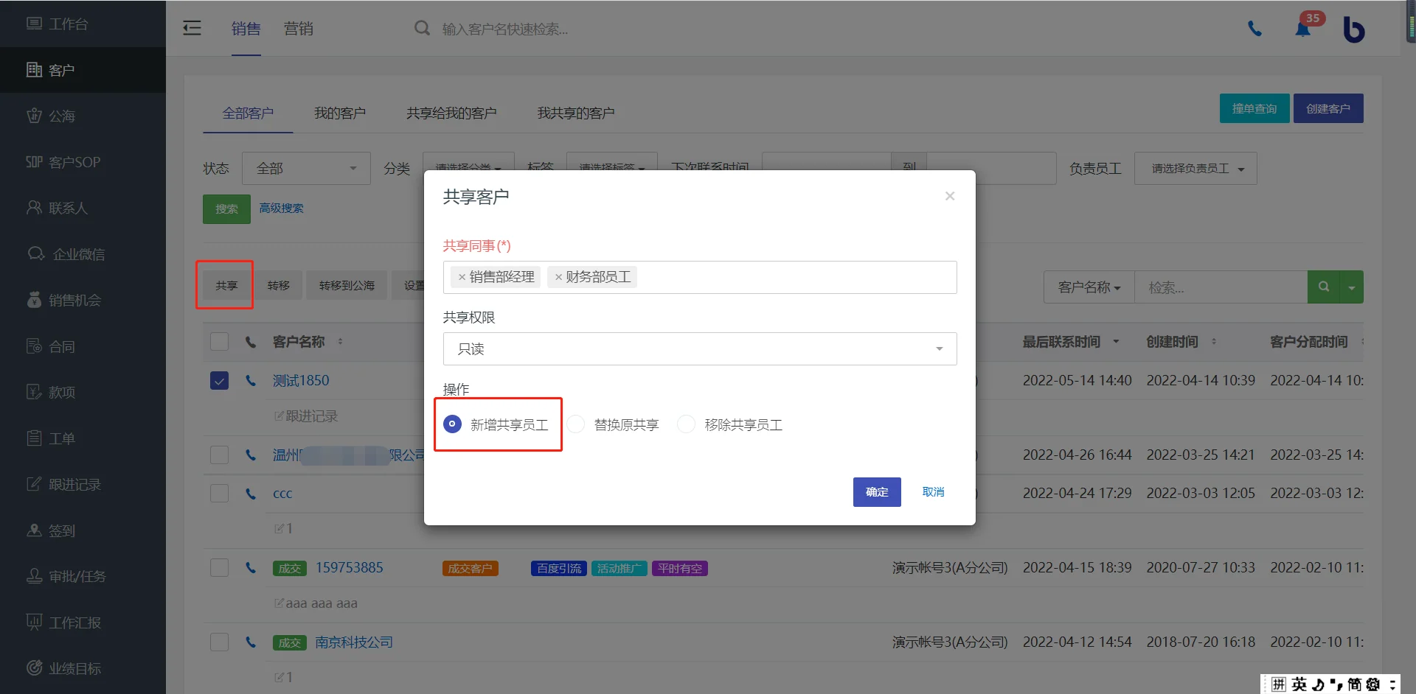1416x694 pixels.
Task: Switch to 营销 top tab
Action: (298, 29)
